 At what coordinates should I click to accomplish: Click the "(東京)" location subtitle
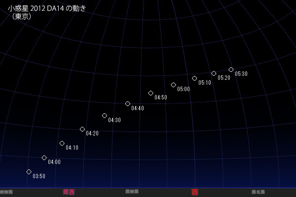click(21, 16)
